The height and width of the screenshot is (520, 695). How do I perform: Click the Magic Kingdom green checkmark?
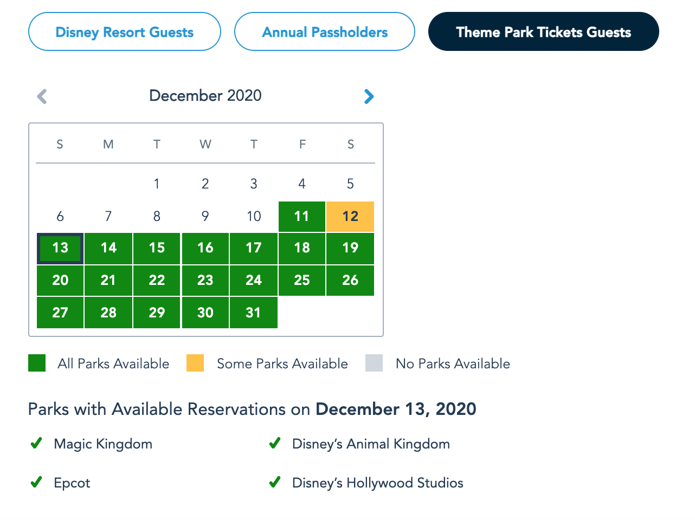tap(36, 444)
